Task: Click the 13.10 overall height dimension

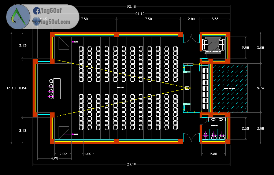Action: coord(11,88)
